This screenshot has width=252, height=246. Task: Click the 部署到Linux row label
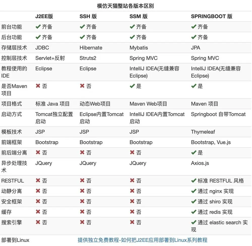click(15, 240)
